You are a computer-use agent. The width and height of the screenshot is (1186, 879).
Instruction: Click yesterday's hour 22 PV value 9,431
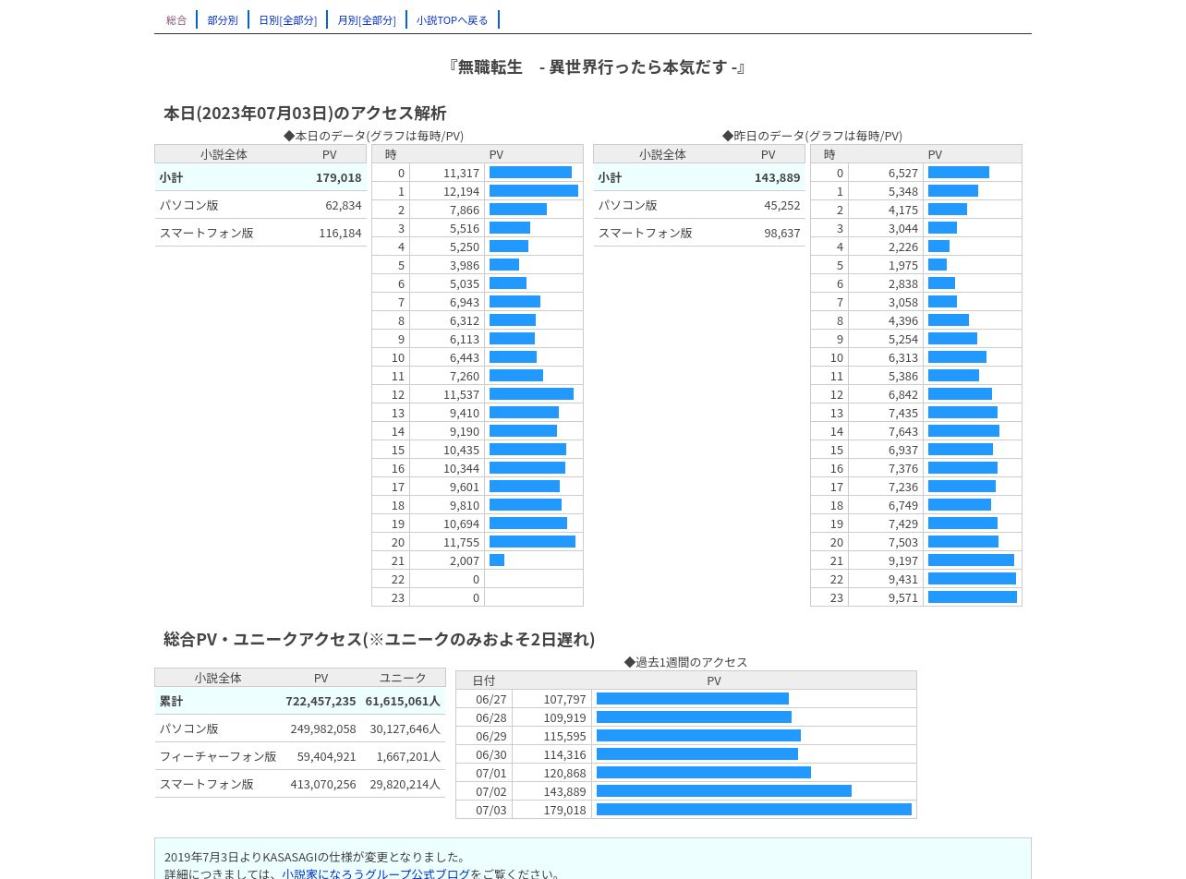[903, 579]
